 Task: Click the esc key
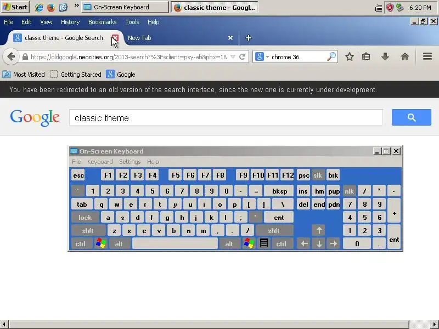78,175
